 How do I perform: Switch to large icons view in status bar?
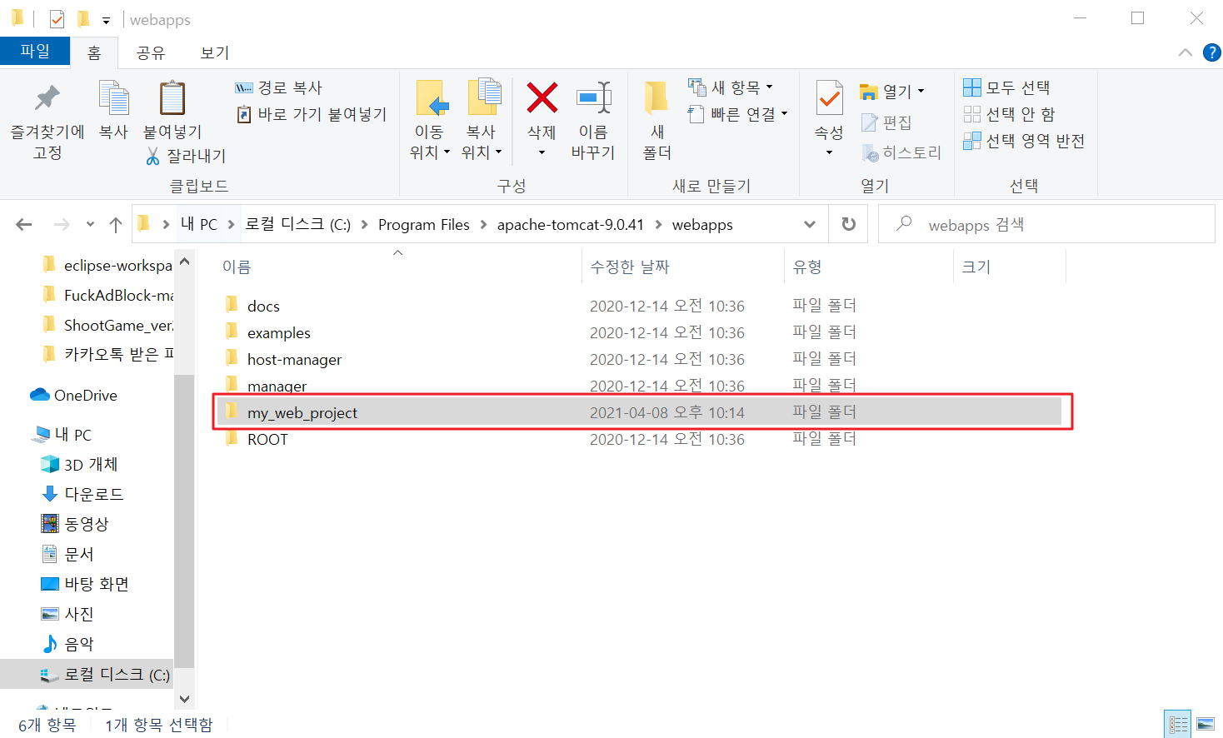(1206, 722)
